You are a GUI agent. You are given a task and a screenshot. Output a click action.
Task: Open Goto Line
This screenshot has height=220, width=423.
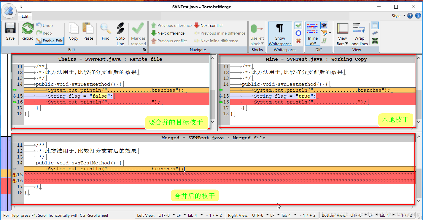[x=120, y=34]
